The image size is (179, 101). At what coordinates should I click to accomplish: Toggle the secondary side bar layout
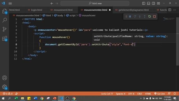pyautogui.click(x=154, y=3)
